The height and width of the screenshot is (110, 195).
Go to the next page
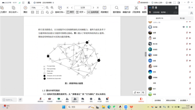tap(93, 8)
